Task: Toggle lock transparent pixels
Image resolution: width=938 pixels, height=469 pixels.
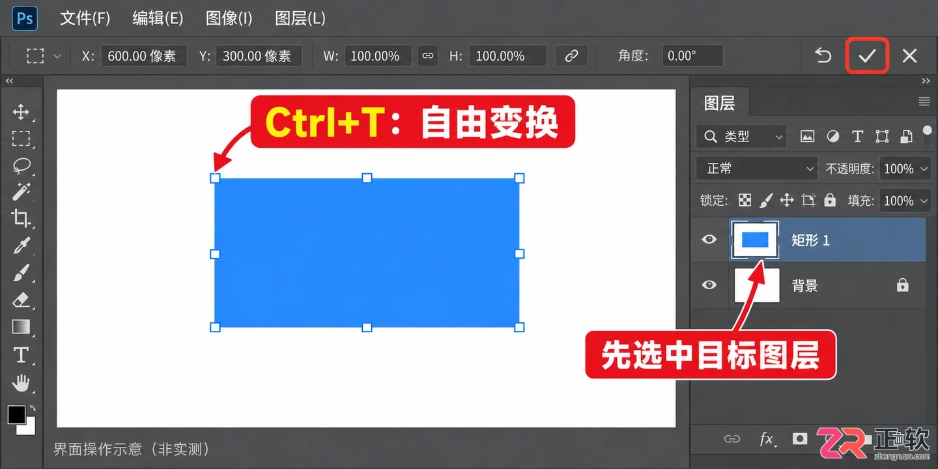Action: (x=745, y=201)
